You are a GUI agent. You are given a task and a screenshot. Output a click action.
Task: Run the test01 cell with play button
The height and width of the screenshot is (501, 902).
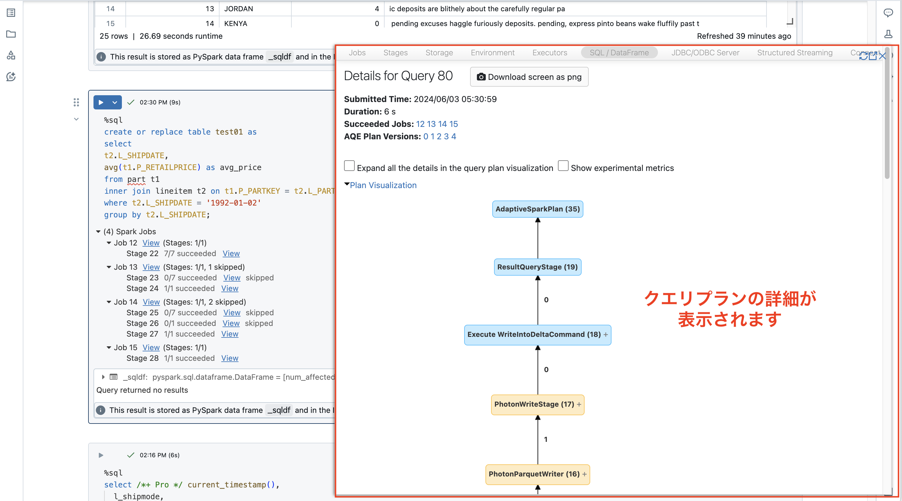101,102
